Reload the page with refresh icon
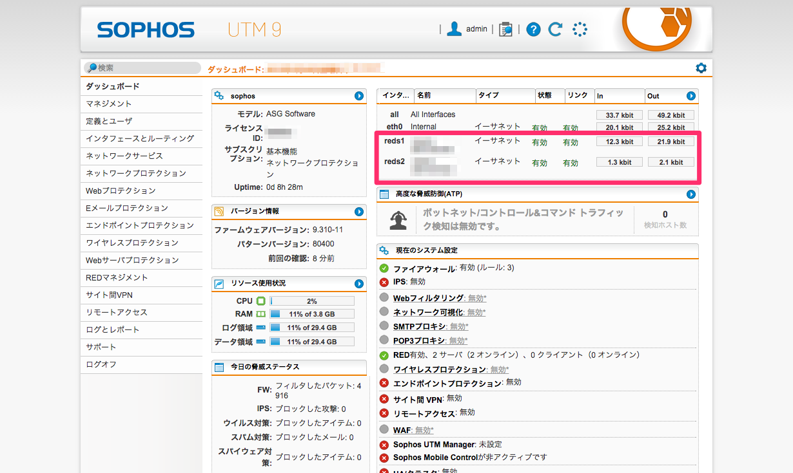This screenshot has height=473, width=793. pyautogui.click(x=555, y=29)
